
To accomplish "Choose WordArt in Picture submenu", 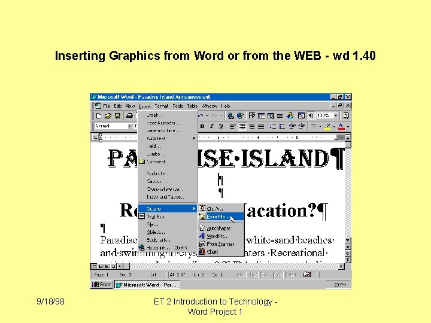I will tap(221, 236).
